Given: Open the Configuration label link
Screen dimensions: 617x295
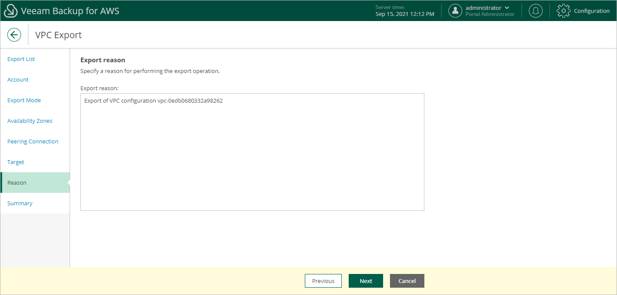Looking at the screenshot, I should click(x=592, y=11).
